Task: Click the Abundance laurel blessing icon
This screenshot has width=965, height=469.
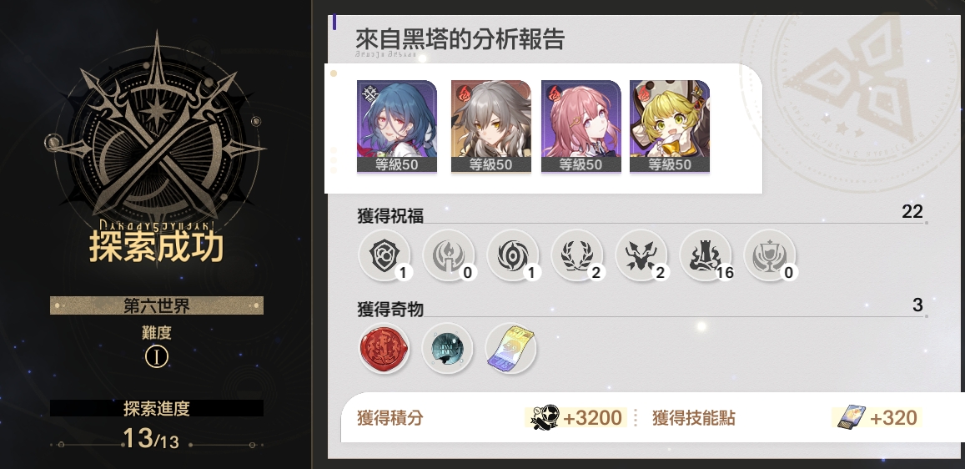Action: pyautogui.click(x=577, y=255)
